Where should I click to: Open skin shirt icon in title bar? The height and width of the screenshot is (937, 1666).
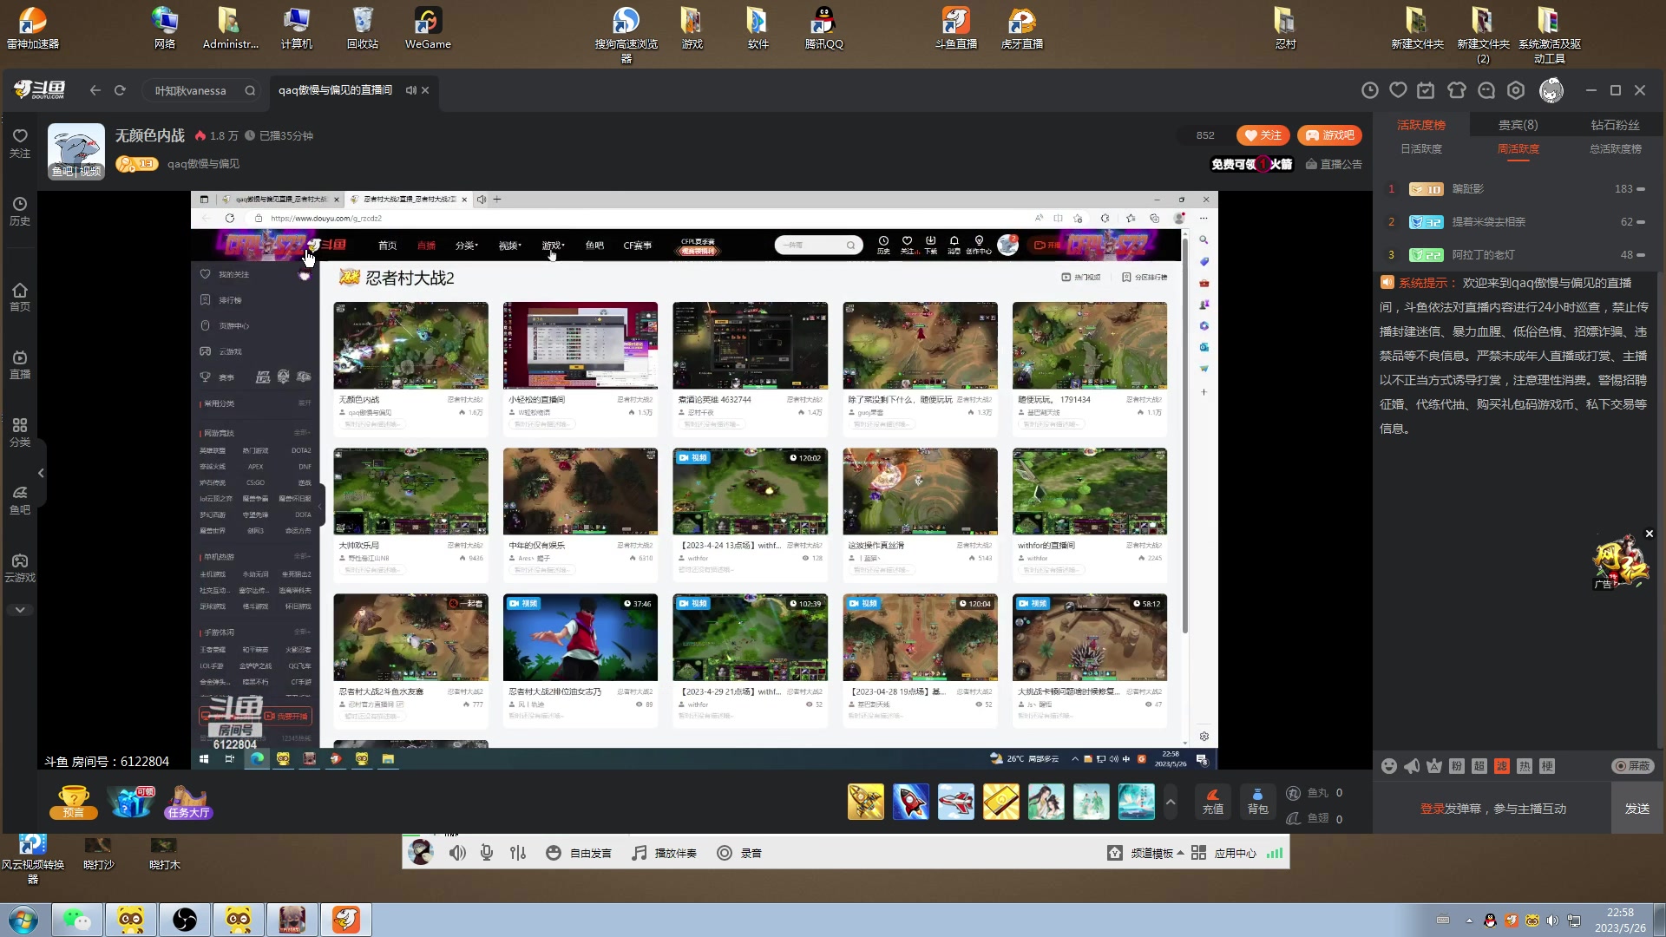[x=1457, y=90]
